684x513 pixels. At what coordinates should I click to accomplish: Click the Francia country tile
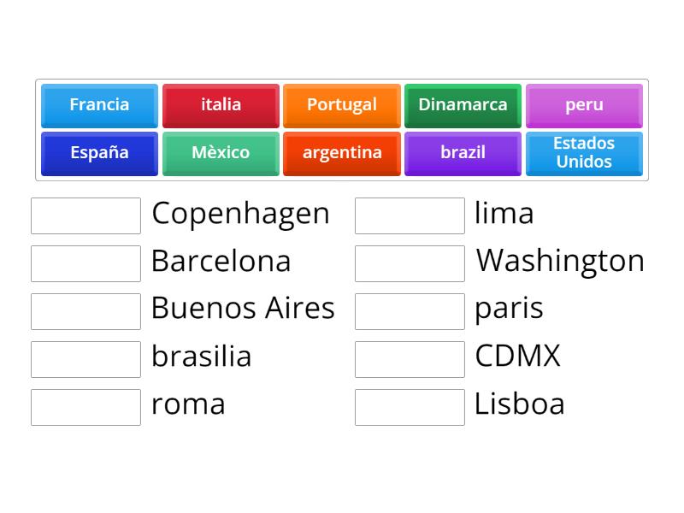(99, 105)
